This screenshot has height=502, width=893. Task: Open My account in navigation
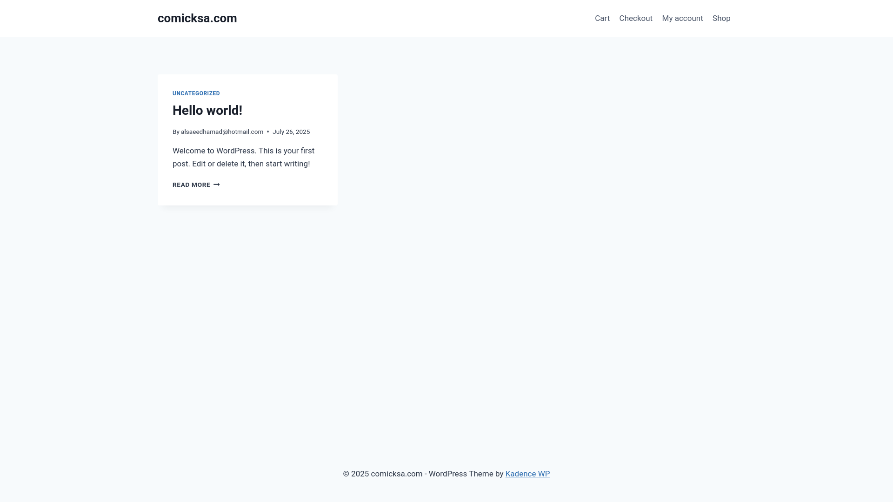pos(682,18)
